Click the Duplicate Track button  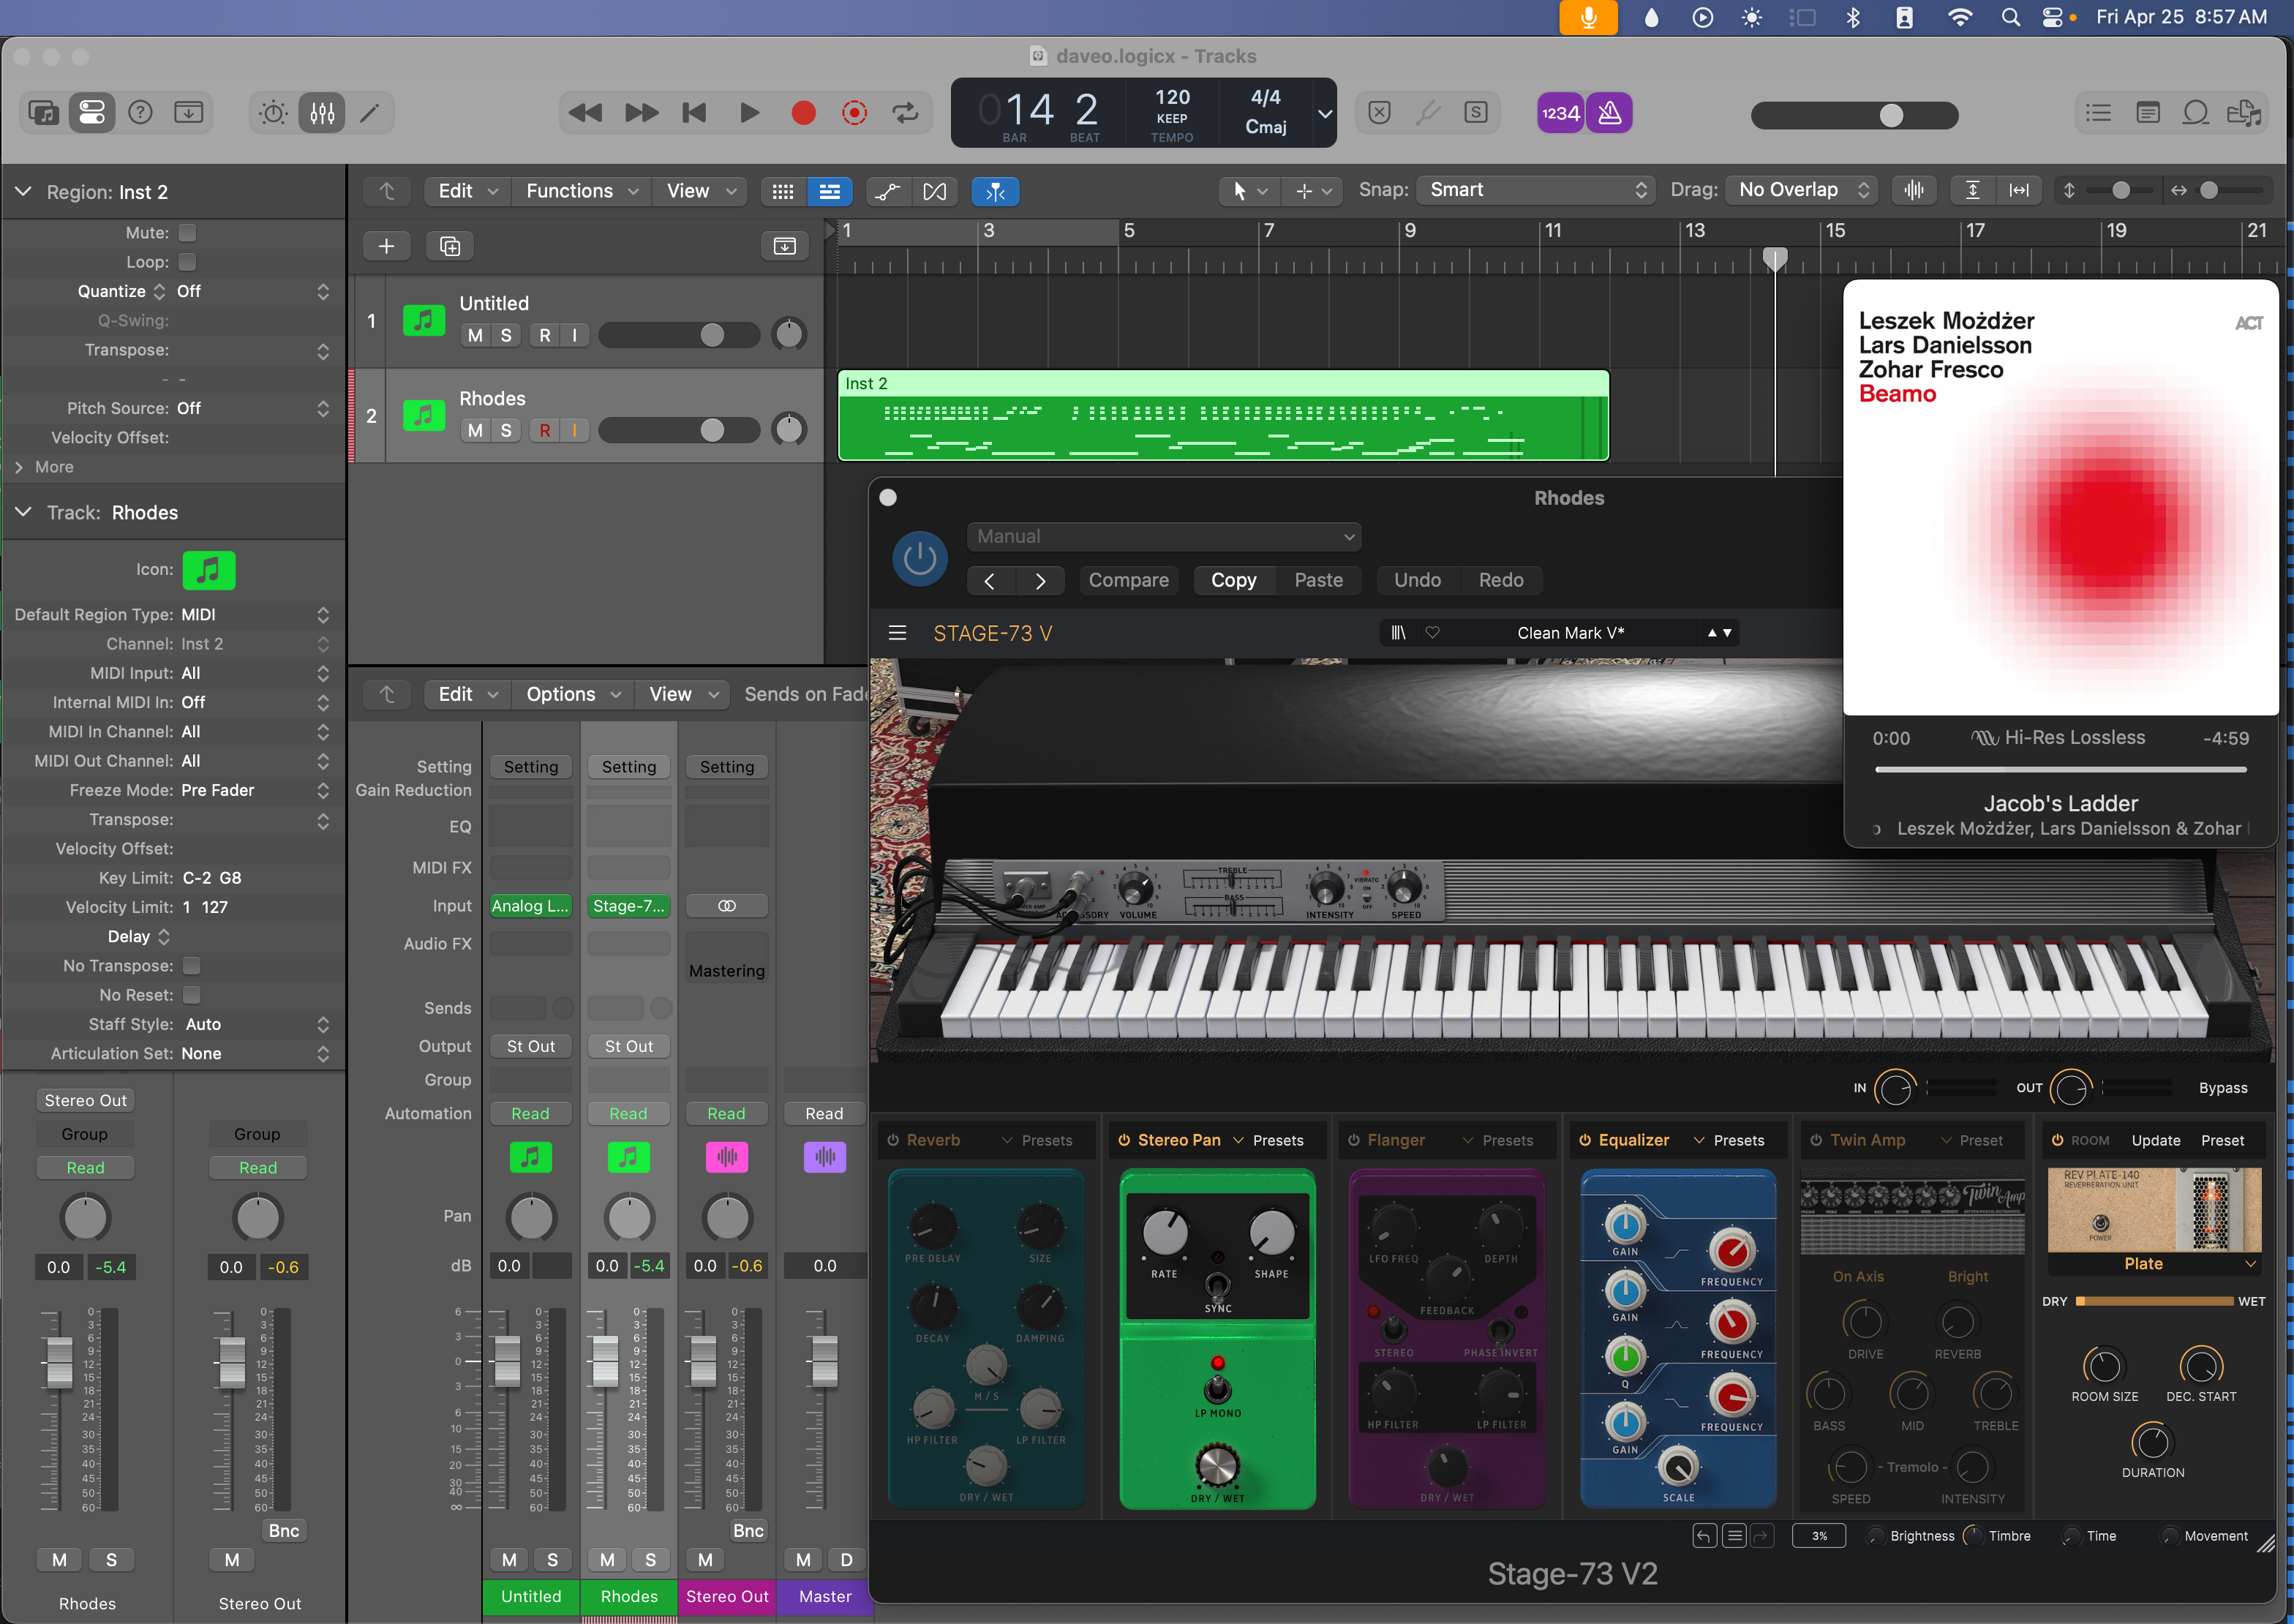(x=450, y=246)
